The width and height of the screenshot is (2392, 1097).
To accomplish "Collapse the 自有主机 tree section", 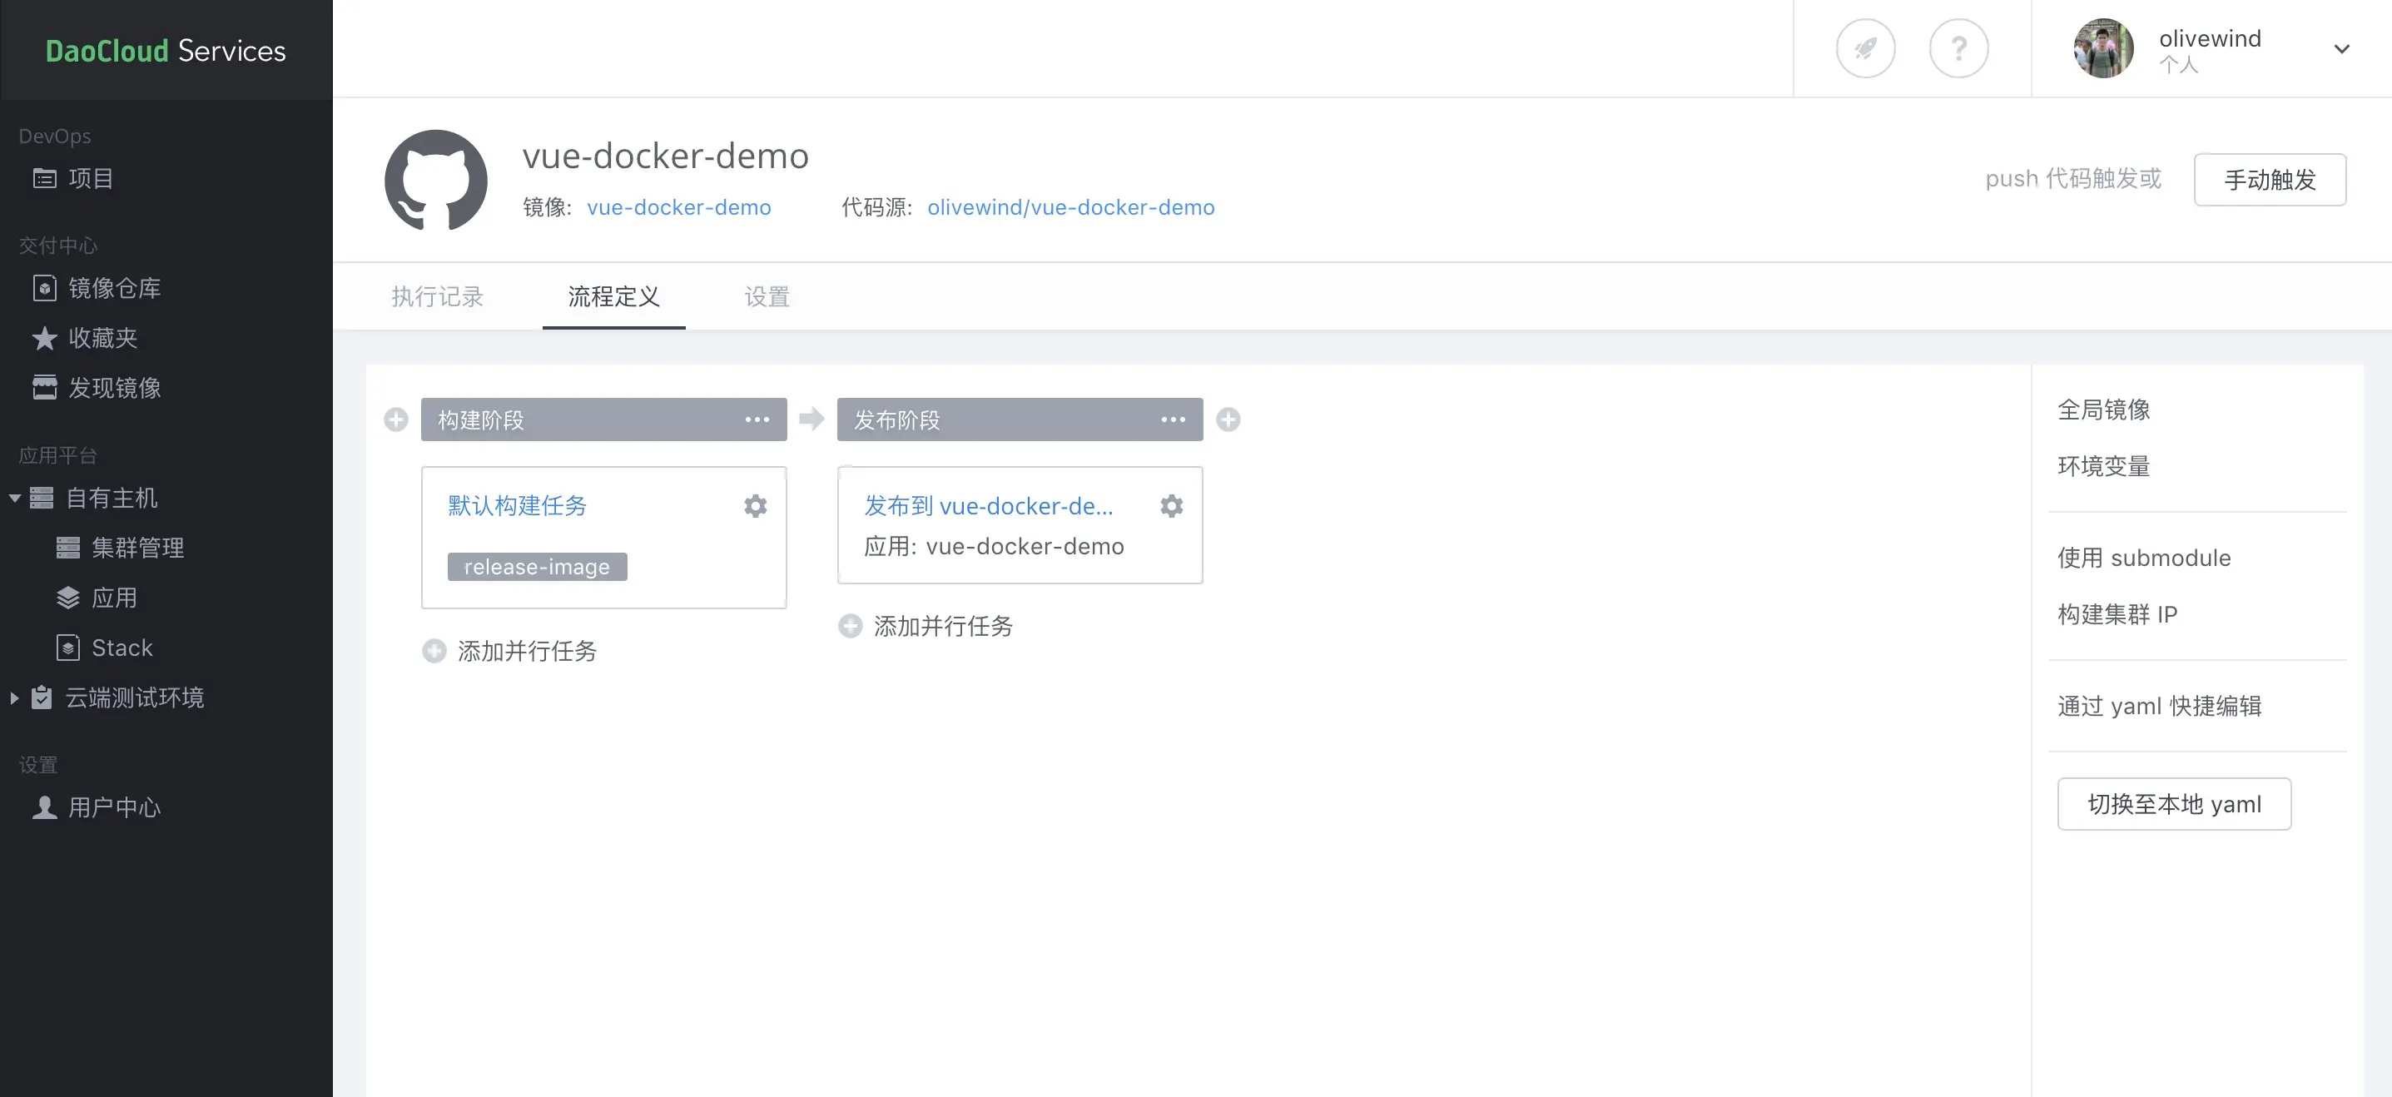I will [15, 499].
